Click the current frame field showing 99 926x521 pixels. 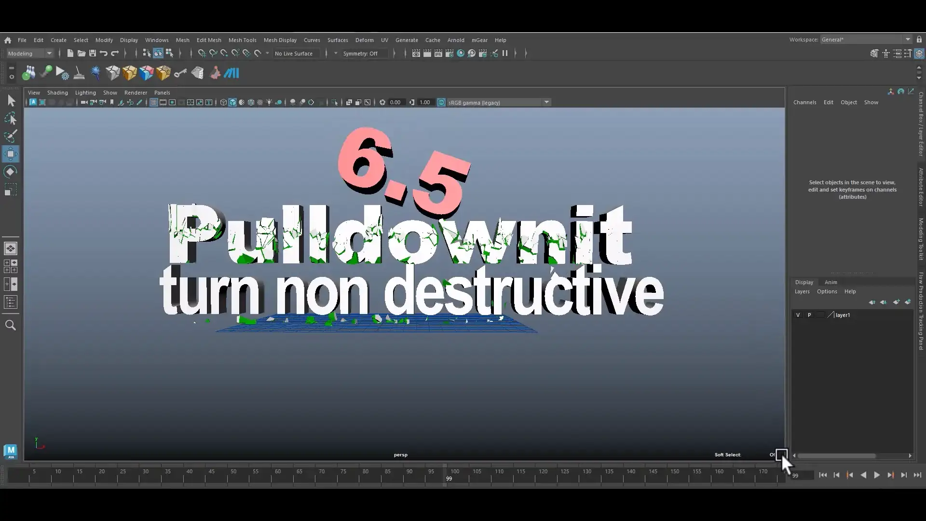pyautogui.click(x=802, y=476)
